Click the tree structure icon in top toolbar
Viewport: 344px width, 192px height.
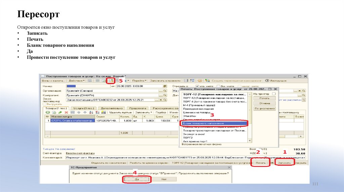coord(192,81)
